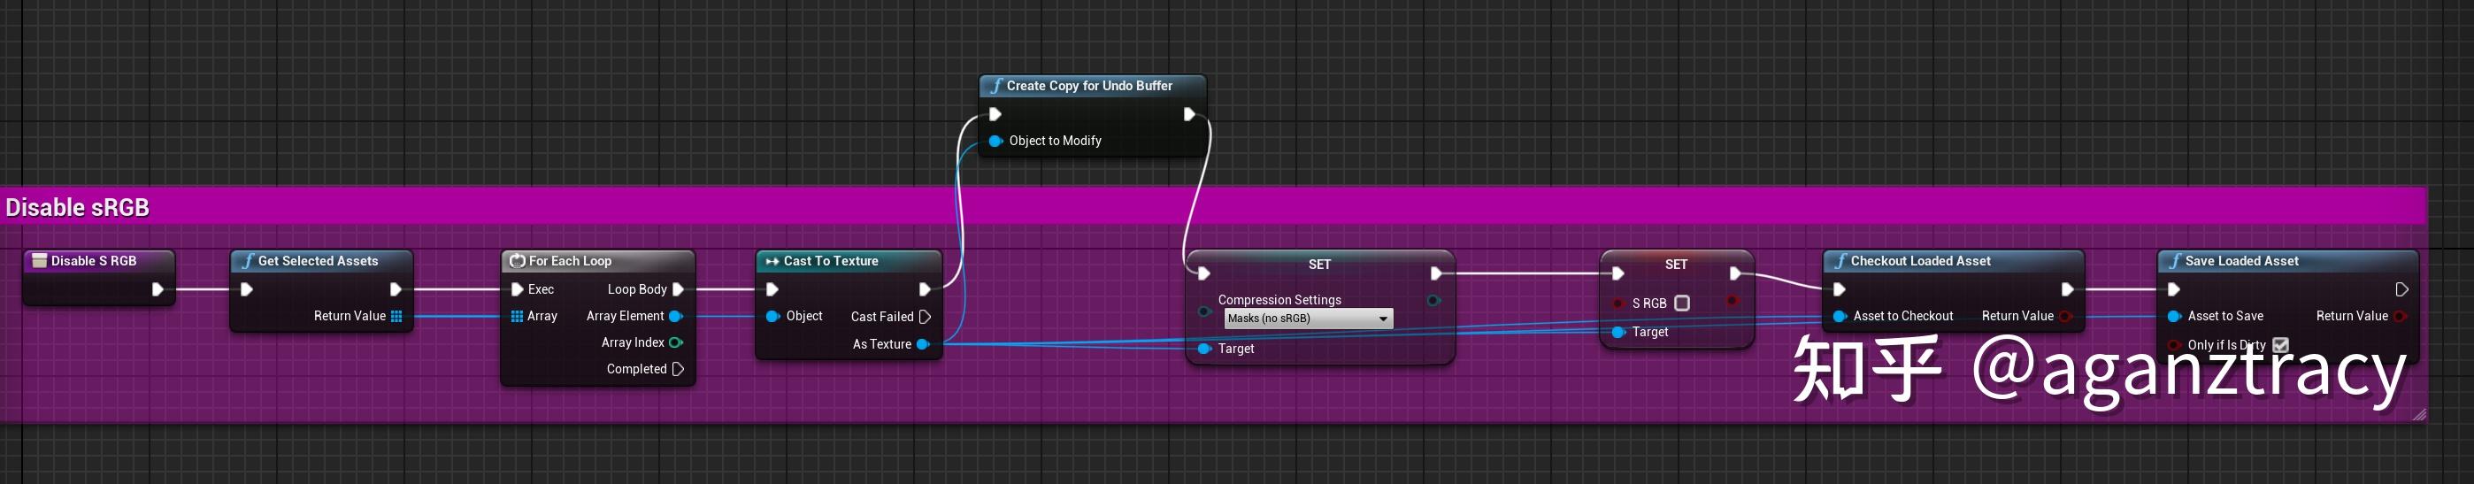Click the S RGB SET node exec input pin
The image size is (2474, 484).
pos(1617,273)
